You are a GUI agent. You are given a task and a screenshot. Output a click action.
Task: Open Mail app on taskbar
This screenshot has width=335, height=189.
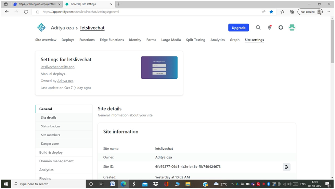(x=145, y=184)
